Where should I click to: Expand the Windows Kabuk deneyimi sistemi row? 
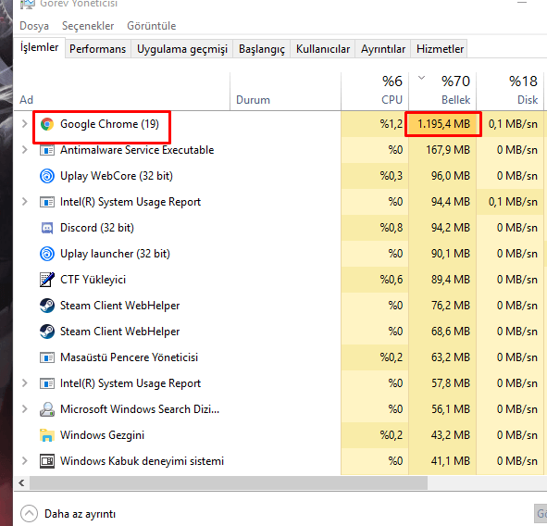tap(24, 461)
